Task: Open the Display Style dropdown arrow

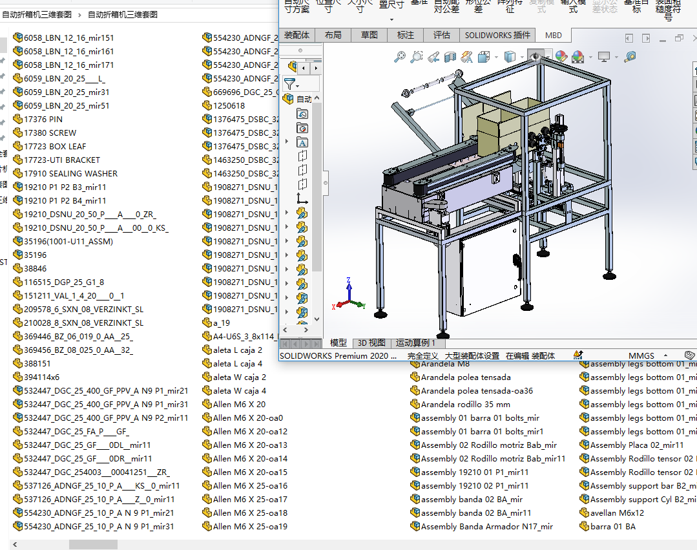Action: (521, 58)
